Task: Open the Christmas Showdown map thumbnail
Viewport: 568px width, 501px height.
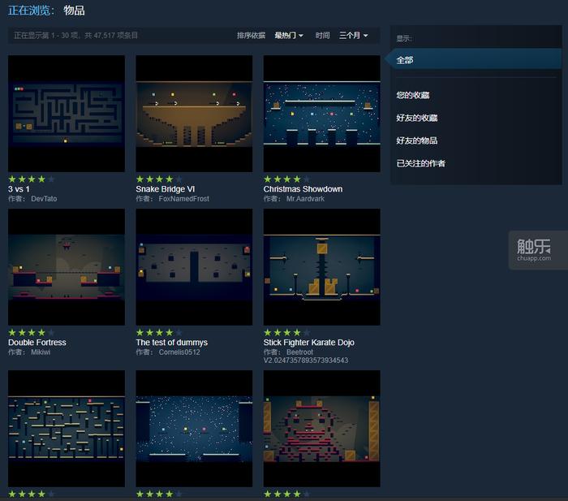Action: 321,113
